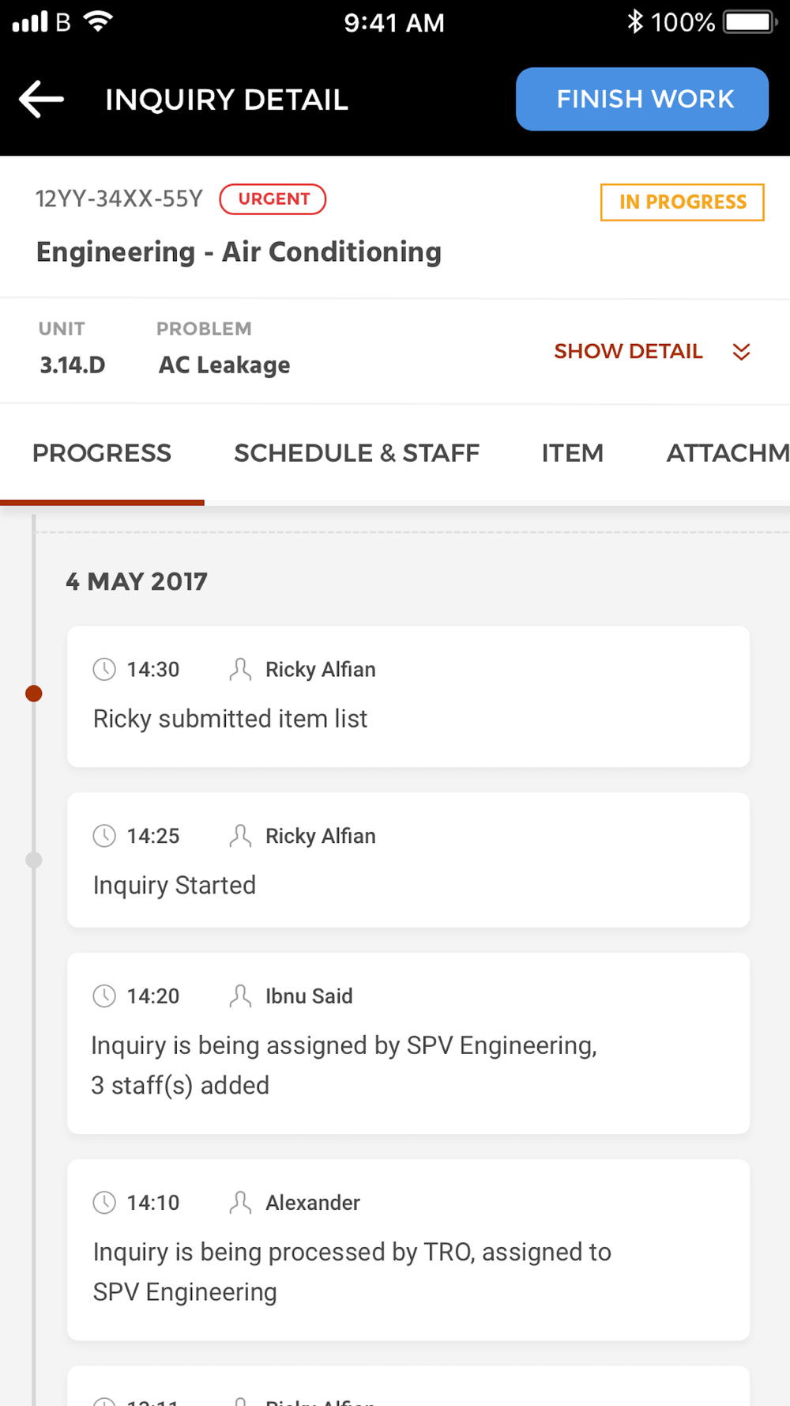The image size is (790, 1406).
Task: Click the Show Detail link
Action: coord(628,351)
